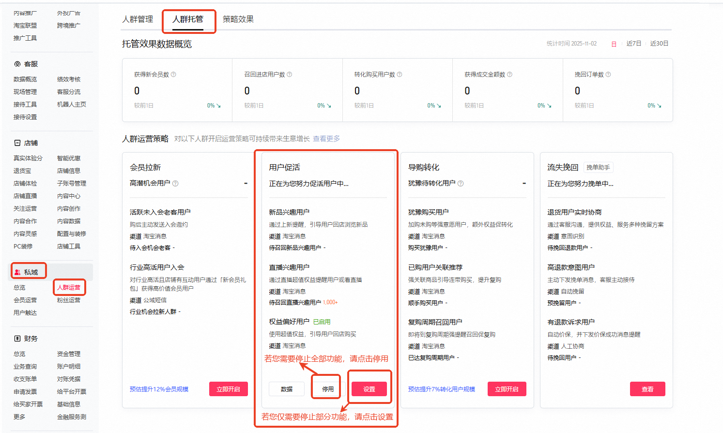The image size is (723, 433).
Task: Select the 近7日 time range
Action: (x=633, y=44)
